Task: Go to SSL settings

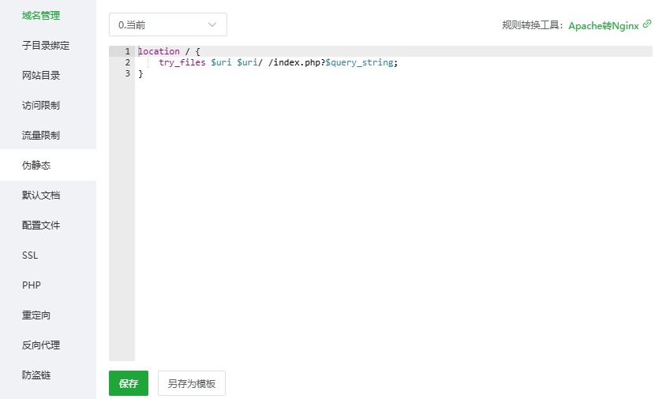Action: [30, 255]
